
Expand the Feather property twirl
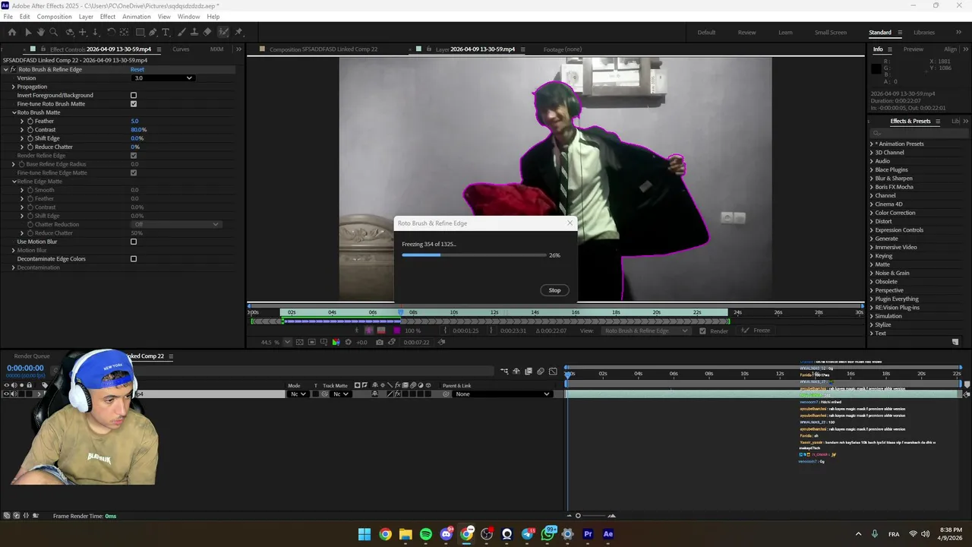click(22, 122)
